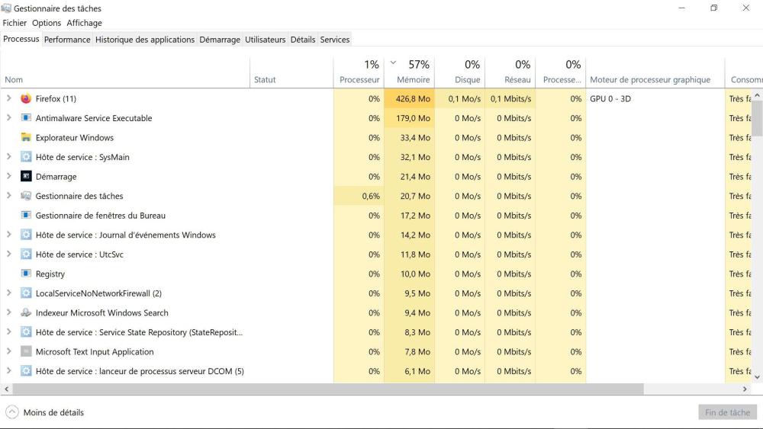763x429 pixels.
Task: Click the Registry process icon
Action: [26, 274]
